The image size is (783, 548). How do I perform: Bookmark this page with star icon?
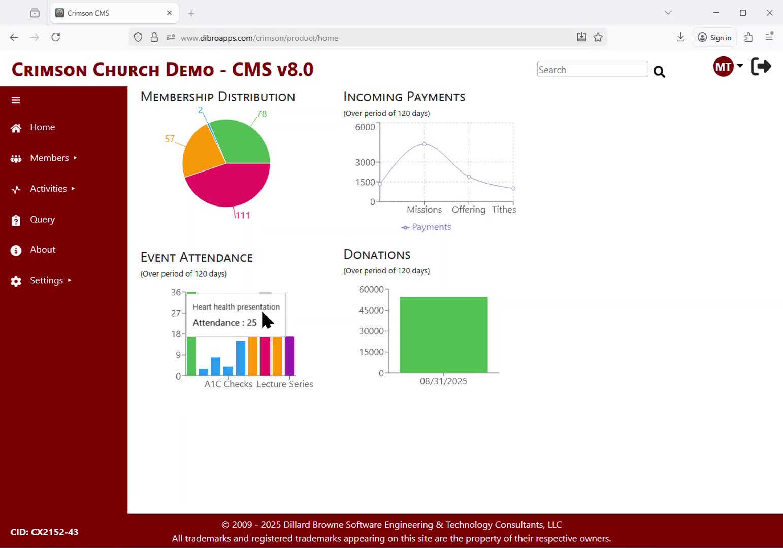598,38
